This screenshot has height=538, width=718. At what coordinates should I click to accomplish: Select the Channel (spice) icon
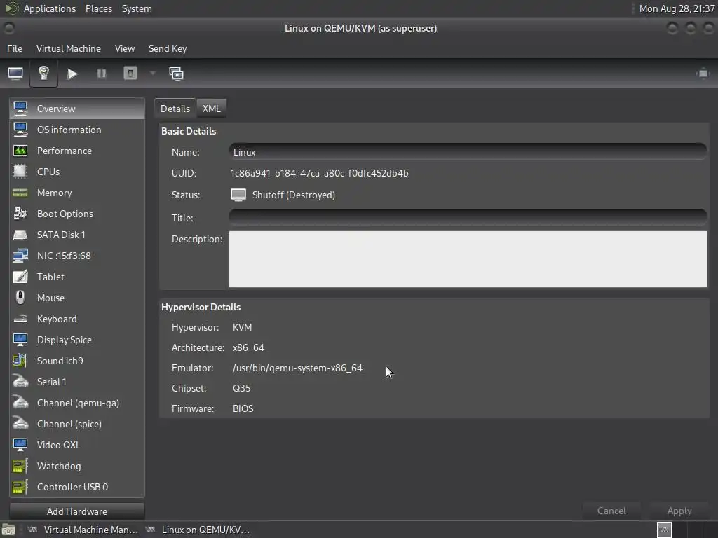20,424
